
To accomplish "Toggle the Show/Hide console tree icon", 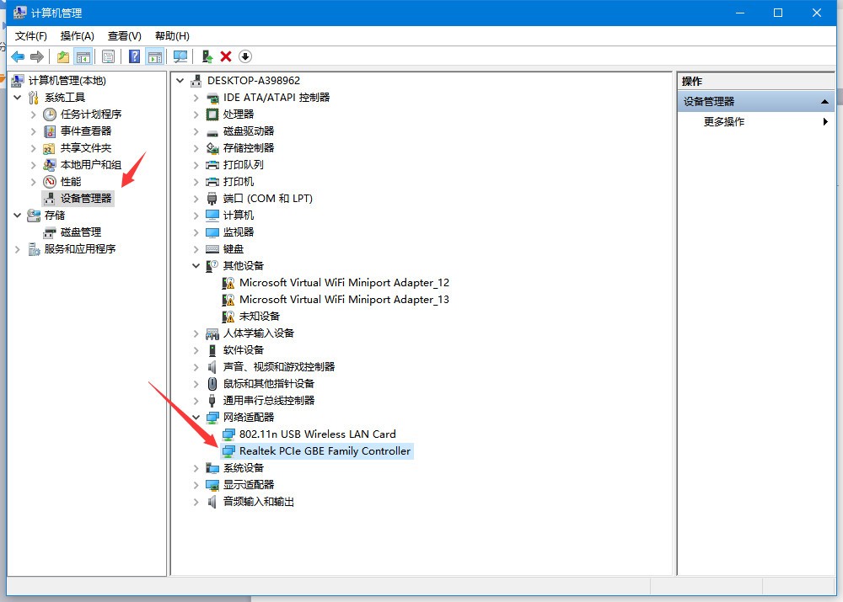I will pos(83,56).
